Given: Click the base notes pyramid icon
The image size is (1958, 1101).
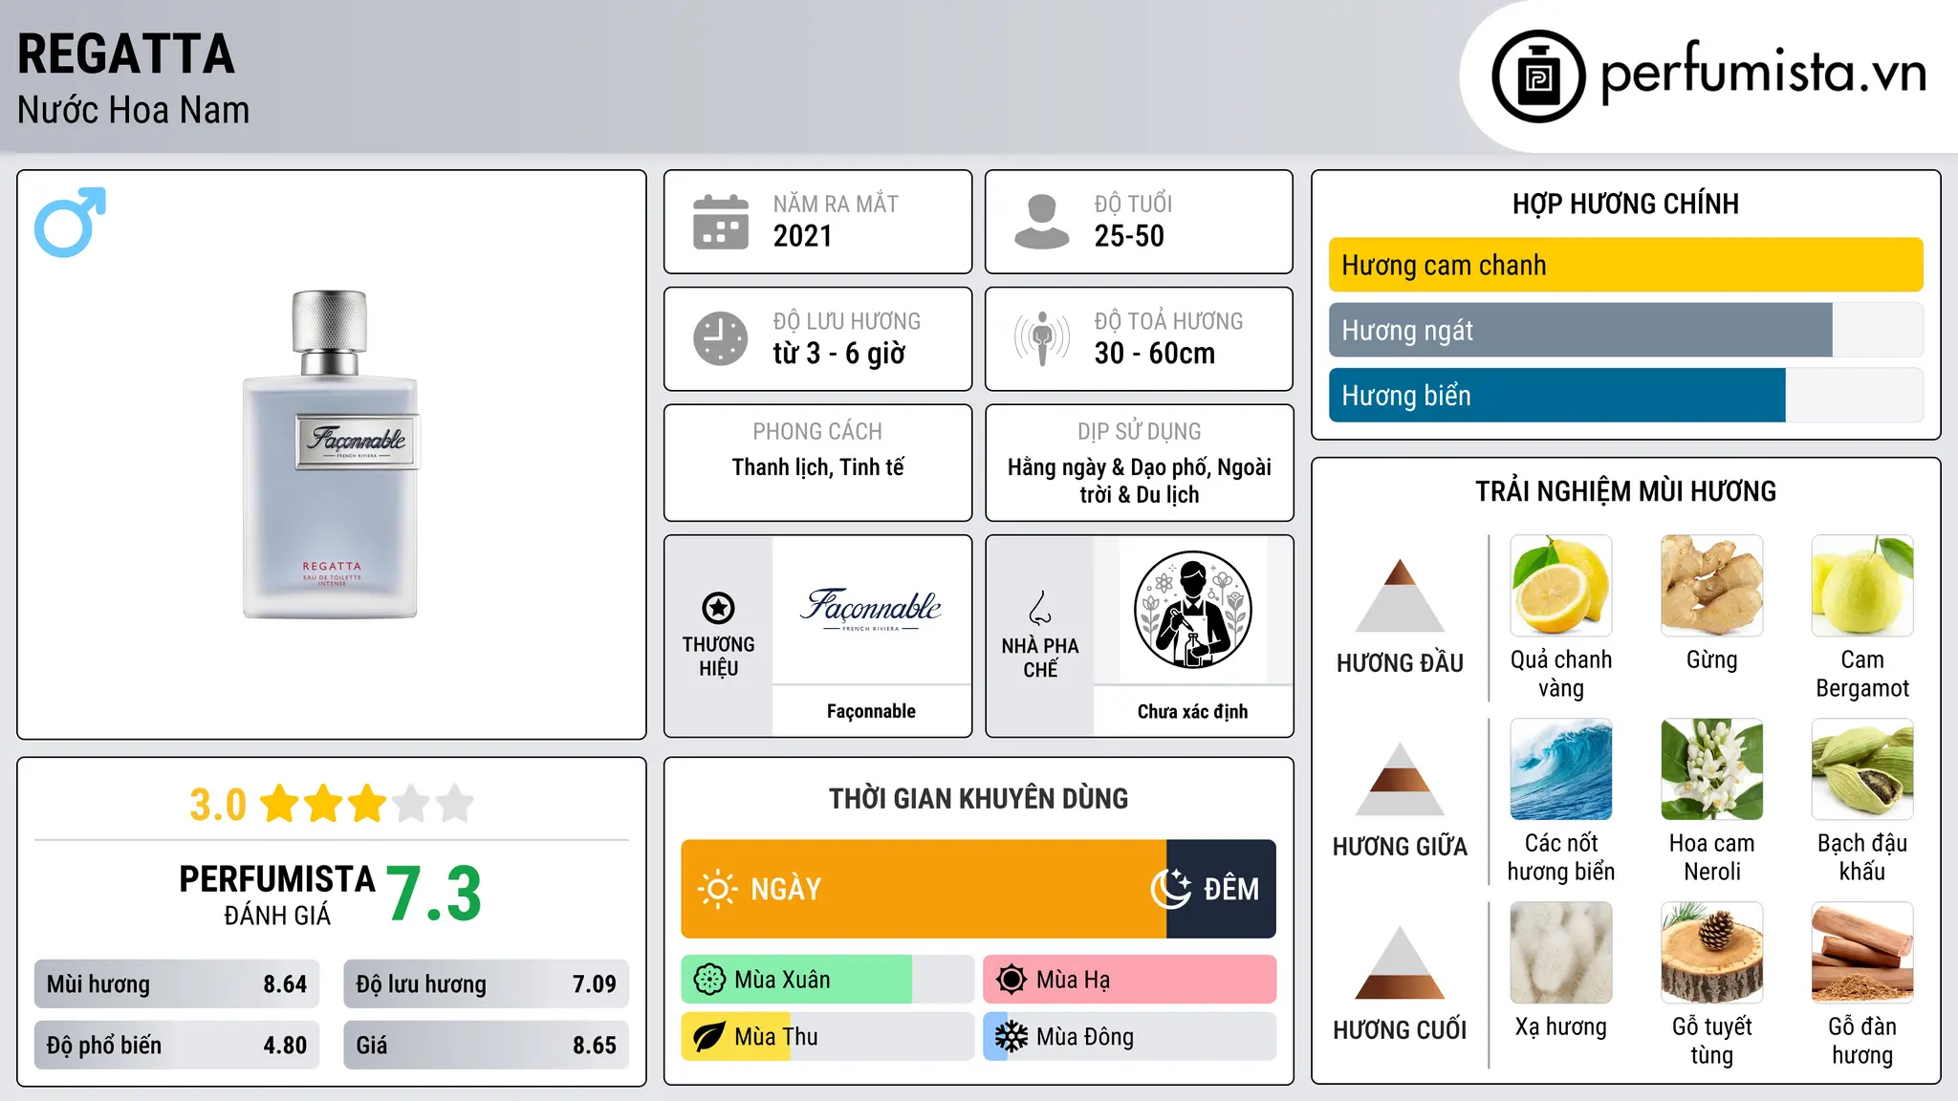Looking at the screenshot, I should (1400, 962).
